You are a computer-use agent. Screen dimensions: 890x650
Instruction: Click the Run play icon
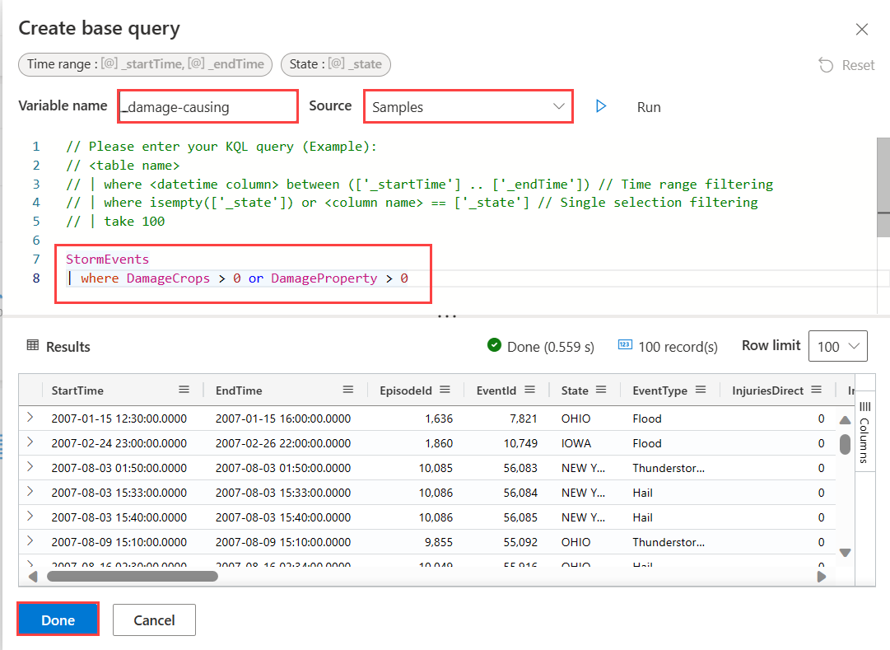601,106
